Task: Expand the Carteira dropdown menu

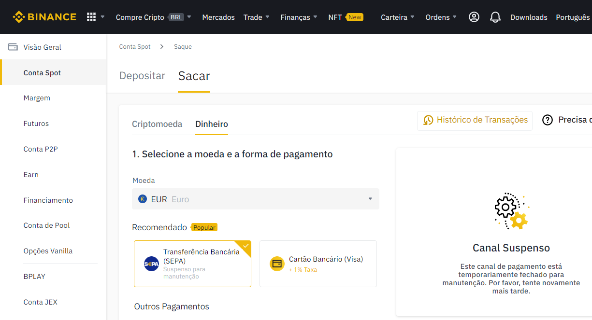Action: pyautogui.click(x=397, y=17)
